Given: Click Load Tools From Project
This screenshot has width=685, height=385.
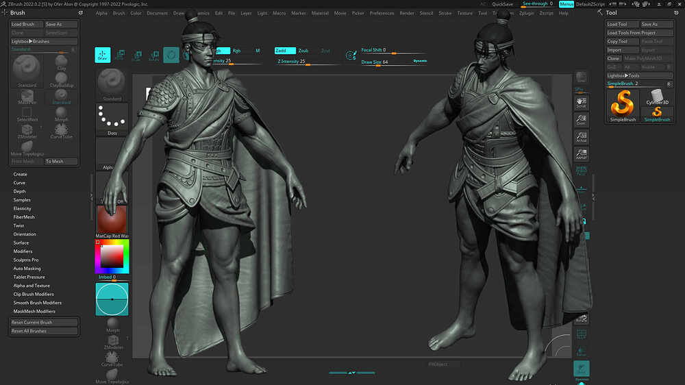Looking at the screenshot, I should tap(640, 33).
